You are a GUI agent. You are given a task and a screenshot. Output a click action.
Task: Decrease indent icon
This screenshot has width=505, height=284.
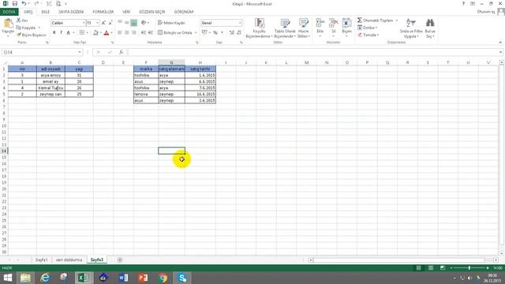click(x=144, y=32)
